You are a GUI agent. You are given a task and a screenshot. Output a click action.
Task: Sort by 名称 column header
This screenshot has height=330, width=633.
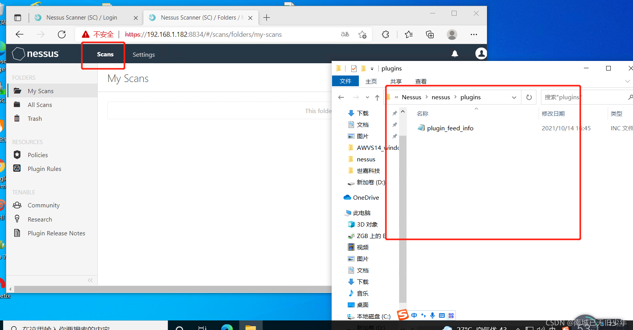pos(423,113)
